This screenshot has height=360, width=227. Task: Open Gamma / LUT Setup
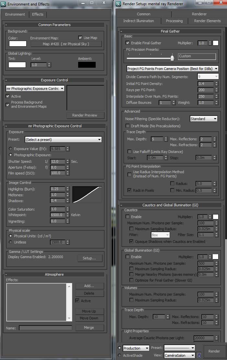click(90, 258)
